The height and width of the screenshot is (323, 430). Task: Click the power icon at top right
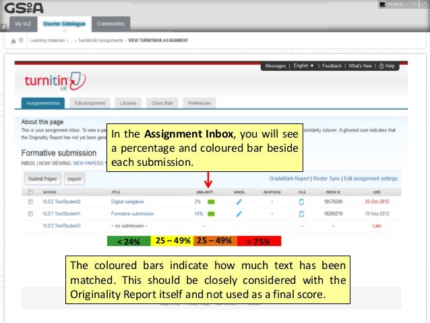pos(425,4)
